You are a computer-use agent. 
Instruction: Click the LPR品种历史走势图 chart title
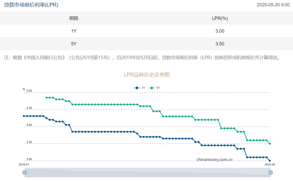click(147, 75)
